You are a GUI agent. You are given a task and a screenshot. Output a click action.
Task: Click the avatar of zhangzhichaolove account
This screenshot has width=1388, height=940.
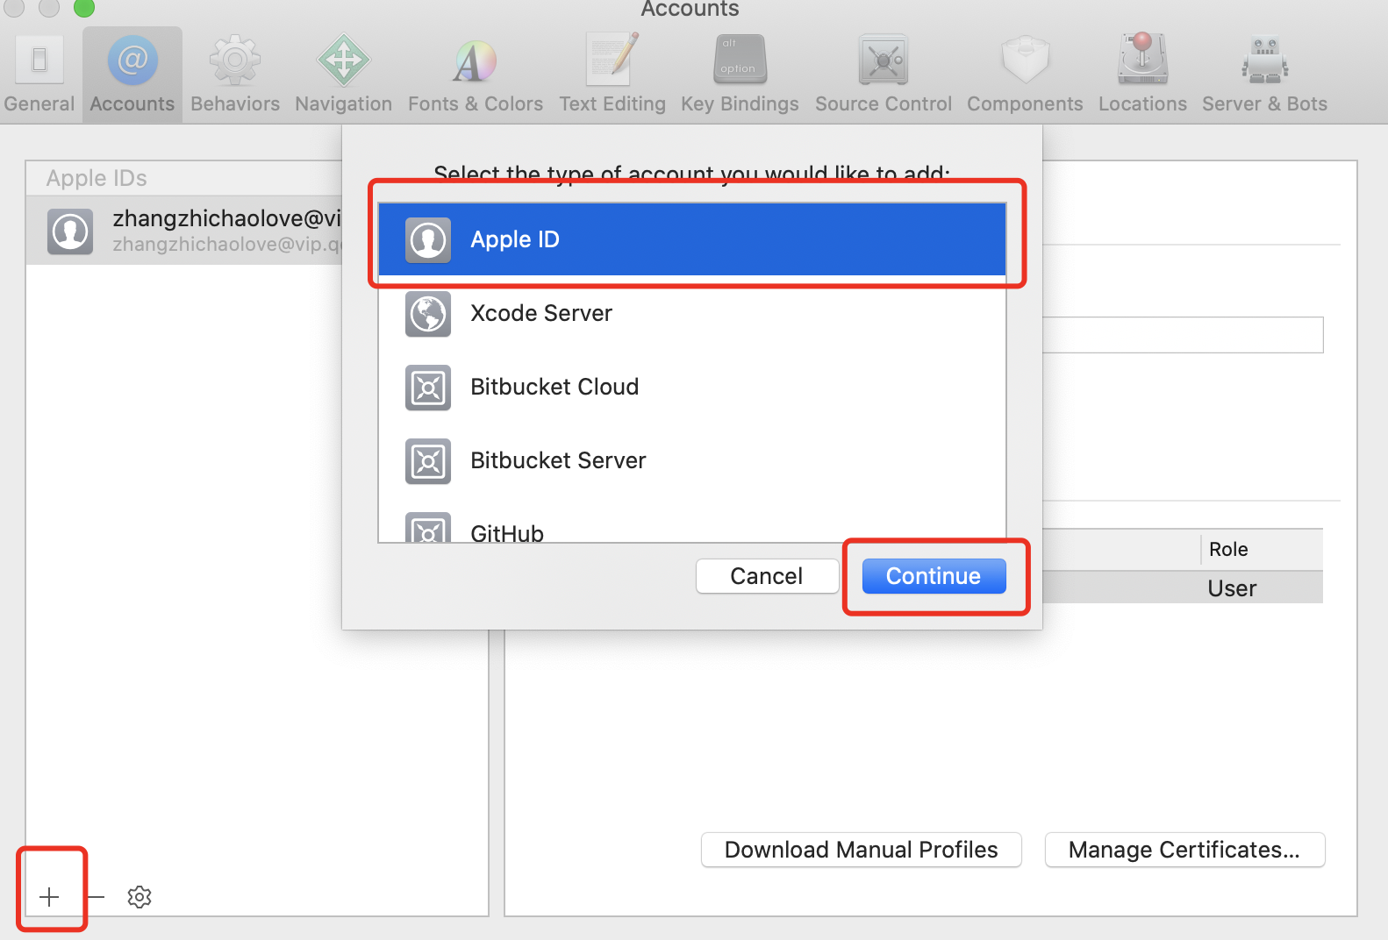(70, 231)
